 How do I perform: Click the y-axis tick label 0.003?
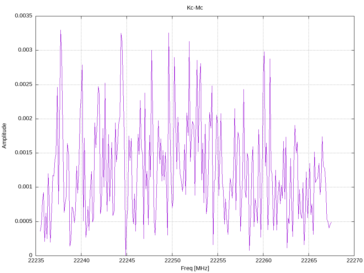25,50
